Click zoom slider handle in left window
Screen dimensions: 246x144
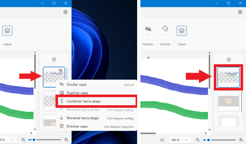[34, 140]
